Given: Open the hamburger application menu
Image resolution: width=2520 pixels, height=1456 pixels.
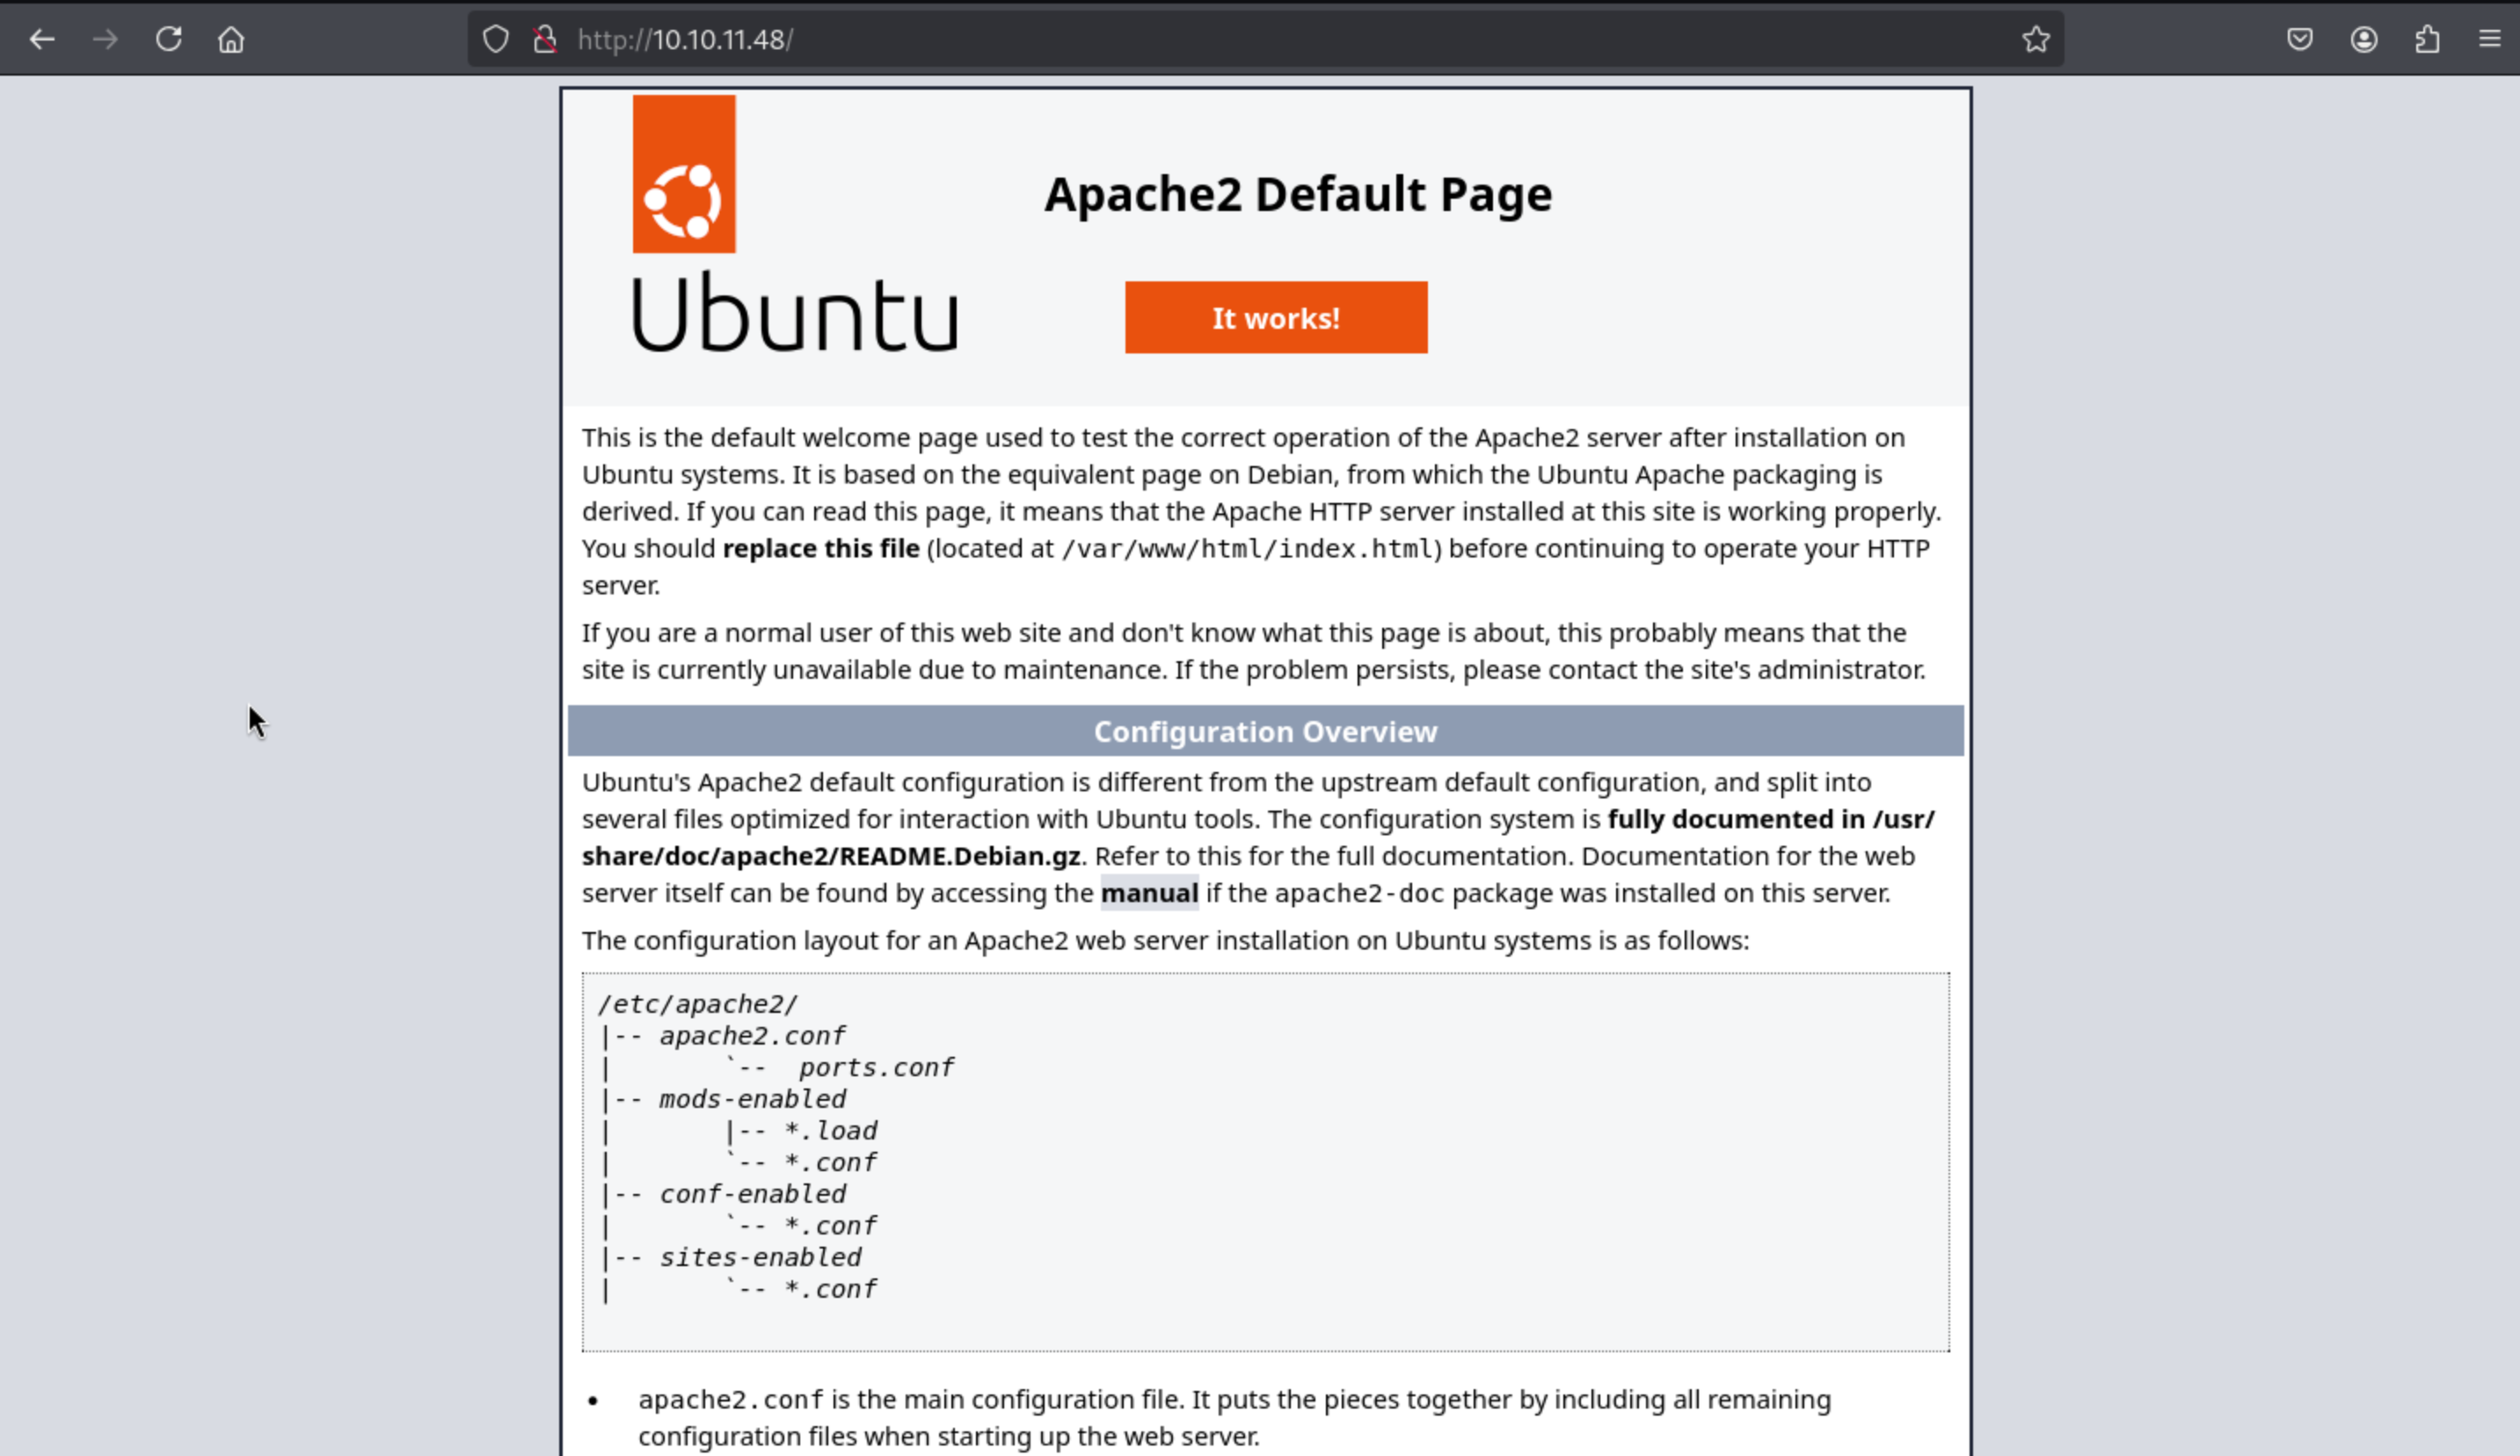Looking at the screenshot, I should (x=2490, y=40).
